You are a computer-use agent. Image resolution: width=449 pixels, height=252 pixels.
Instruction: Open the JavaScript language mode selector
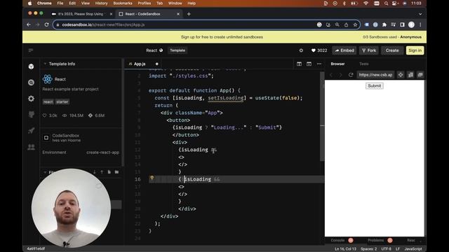(x=413, y=249)
